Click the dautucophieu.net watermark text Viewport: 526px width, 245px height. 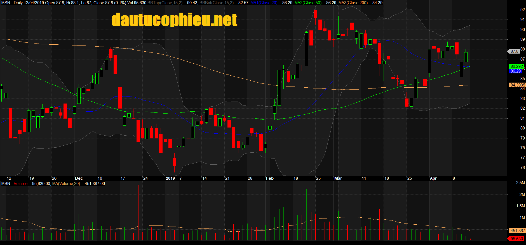pos(174,20)
